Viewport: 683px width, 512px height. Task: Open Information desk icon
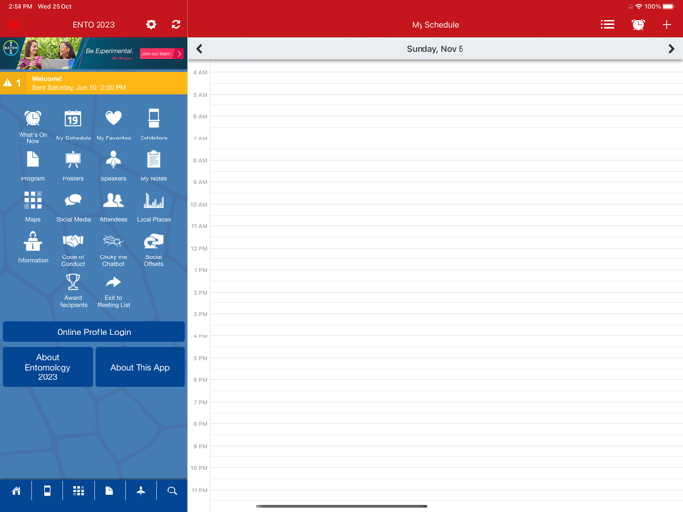pos(32,248)
